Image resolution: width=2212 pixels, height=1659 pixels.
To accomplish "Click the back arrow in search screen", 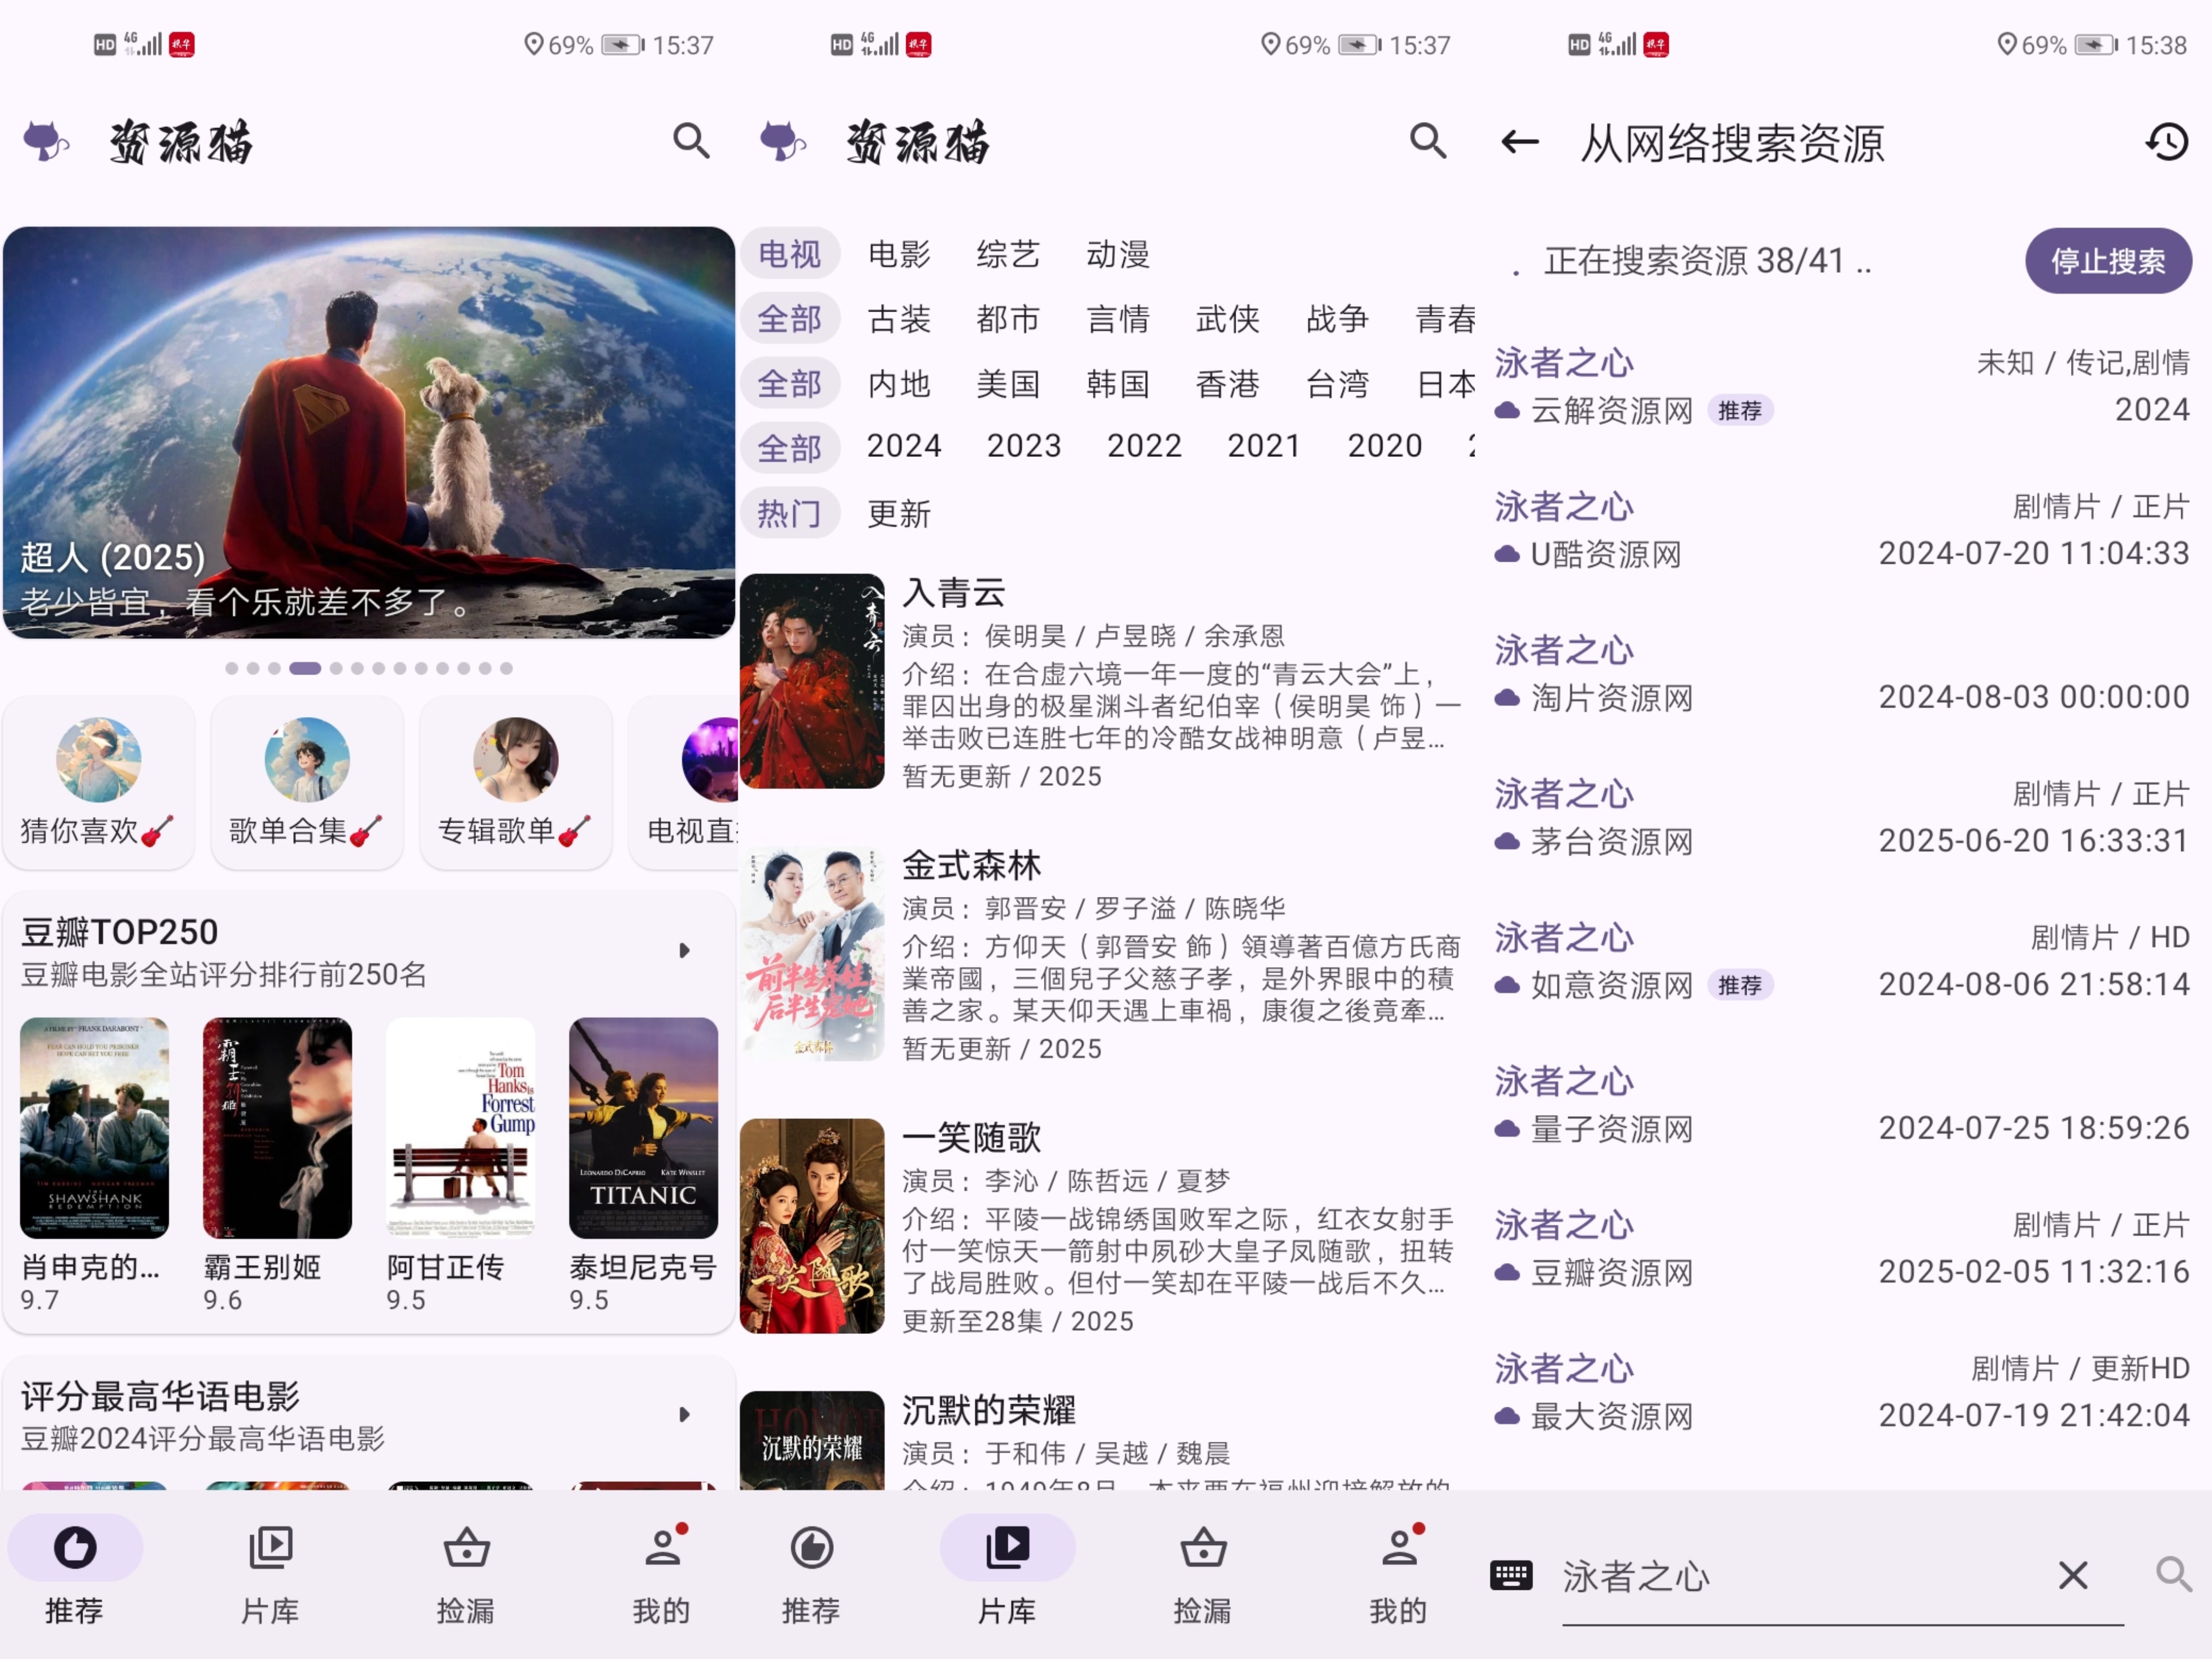I will pyautogui.click(x=1519, y=142).
